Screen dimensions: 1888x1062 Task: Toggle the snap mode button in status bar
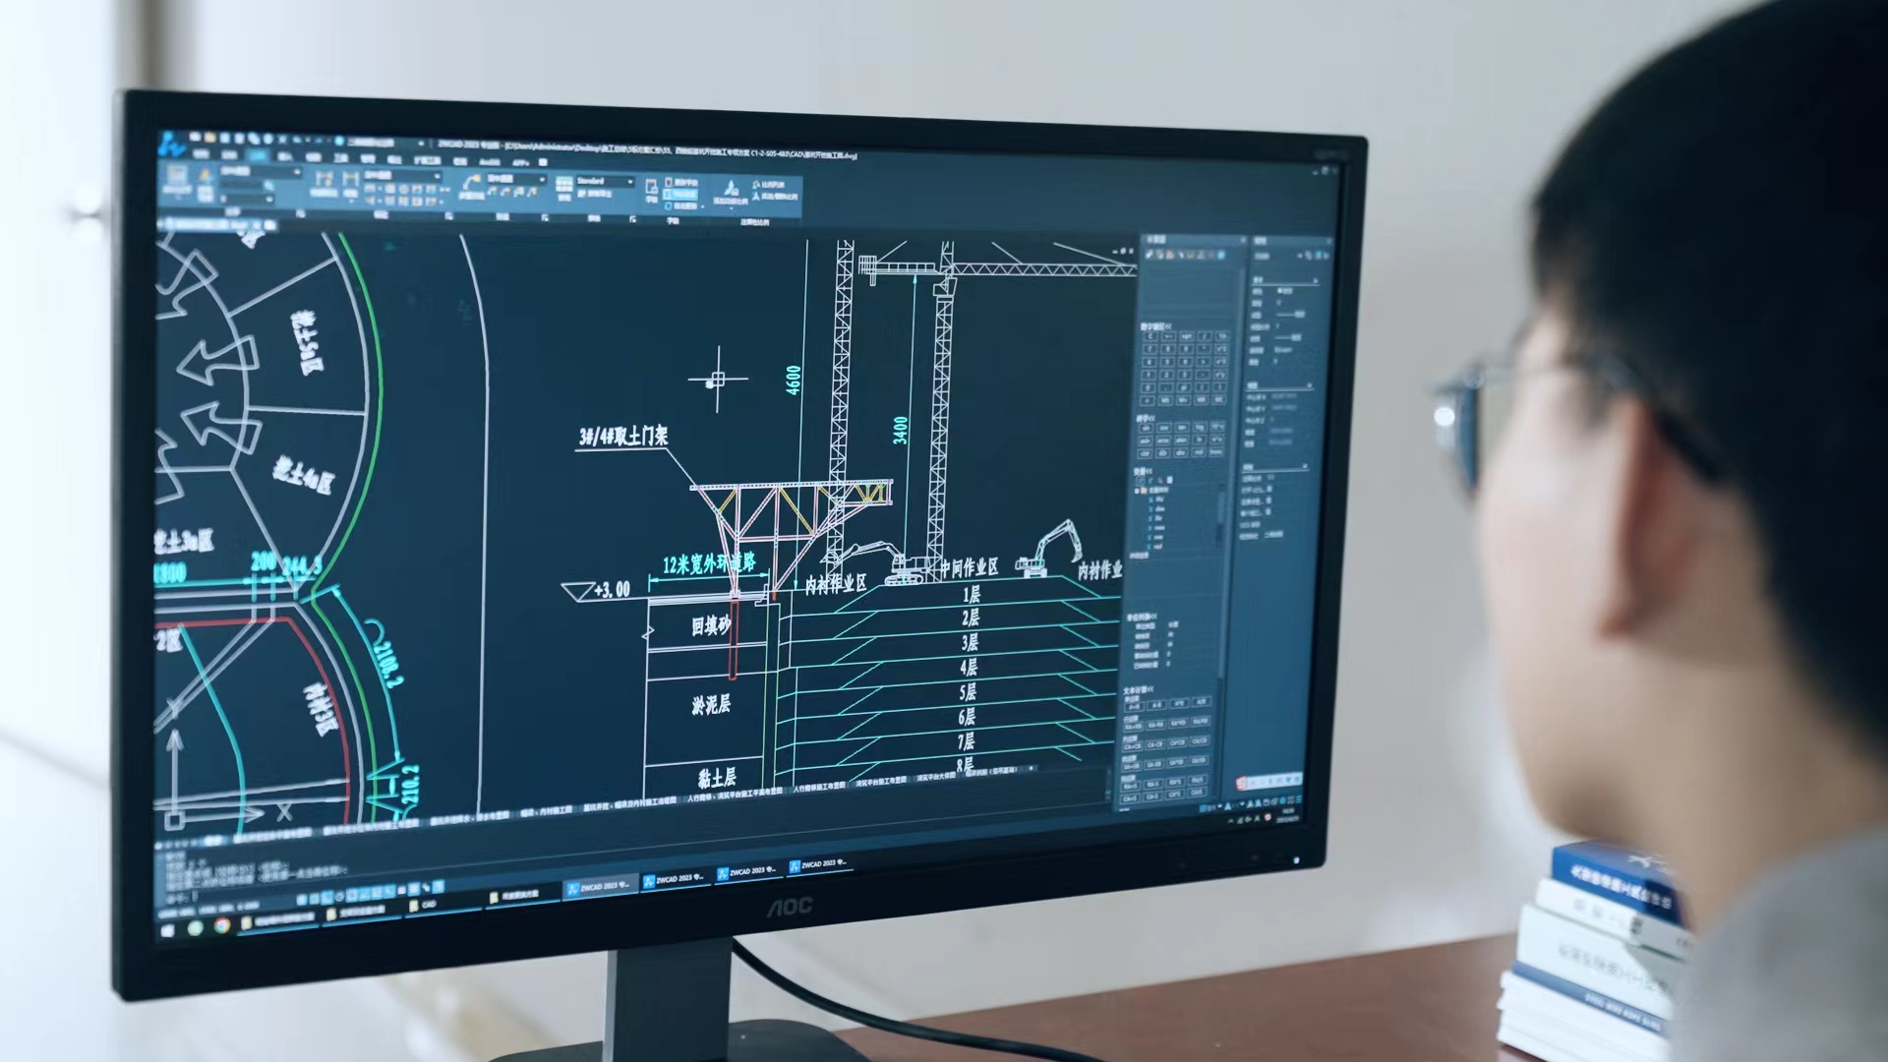301,900
